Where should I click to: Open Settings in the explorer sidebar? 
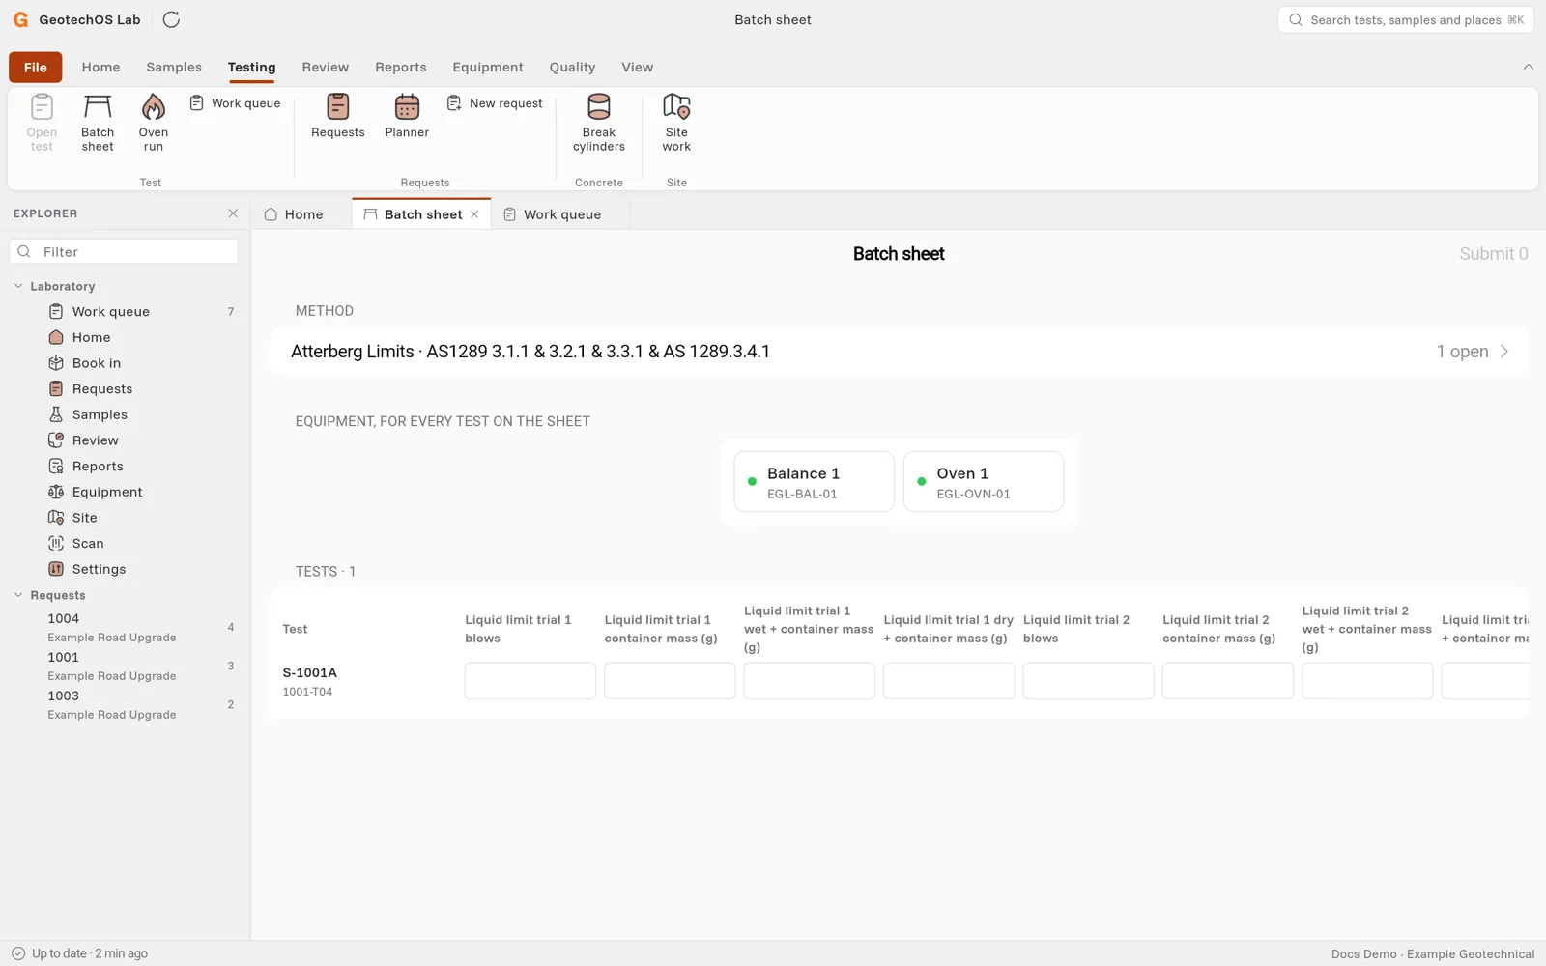(x=124, y=569)
